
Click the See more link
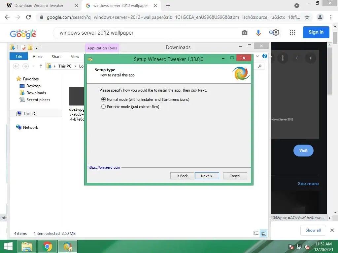coord(308,183)
